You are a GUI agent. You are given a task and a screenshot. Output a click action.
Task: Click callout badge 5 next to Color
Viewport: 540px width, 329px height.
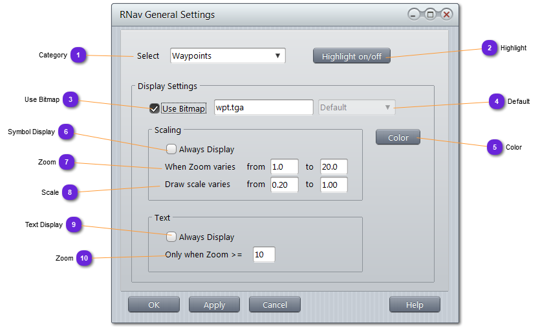point(495,147)
